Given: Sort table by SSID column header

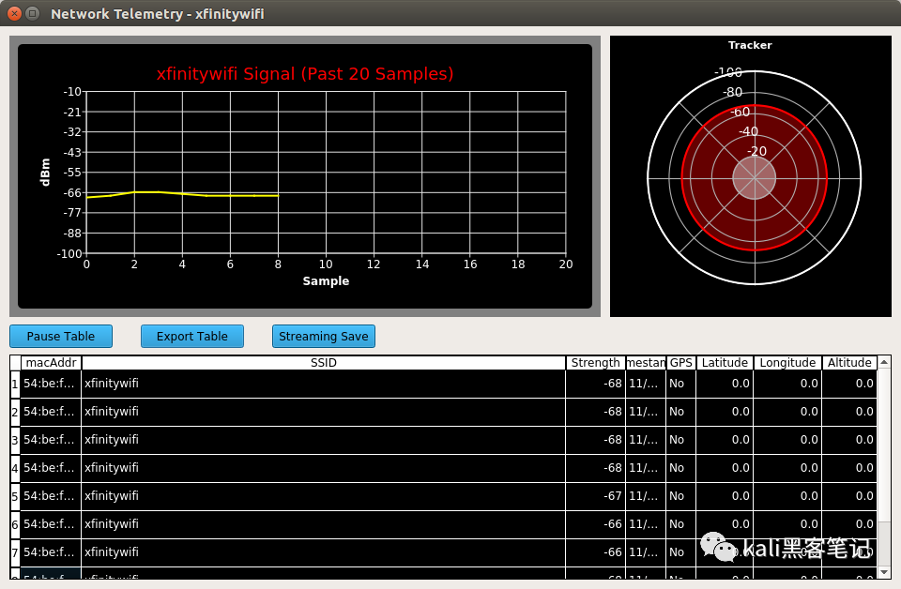Looking at the screenshot, I should 324,363.
